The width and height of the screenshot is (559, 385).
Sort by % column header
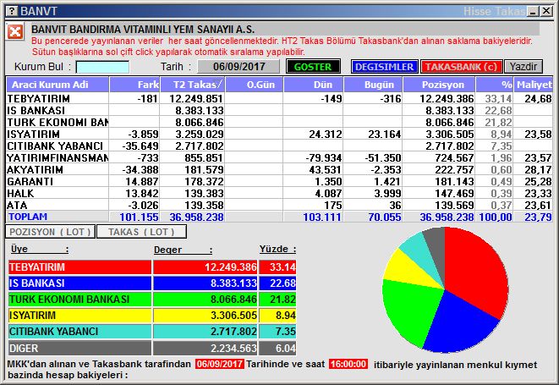[495, 85]
